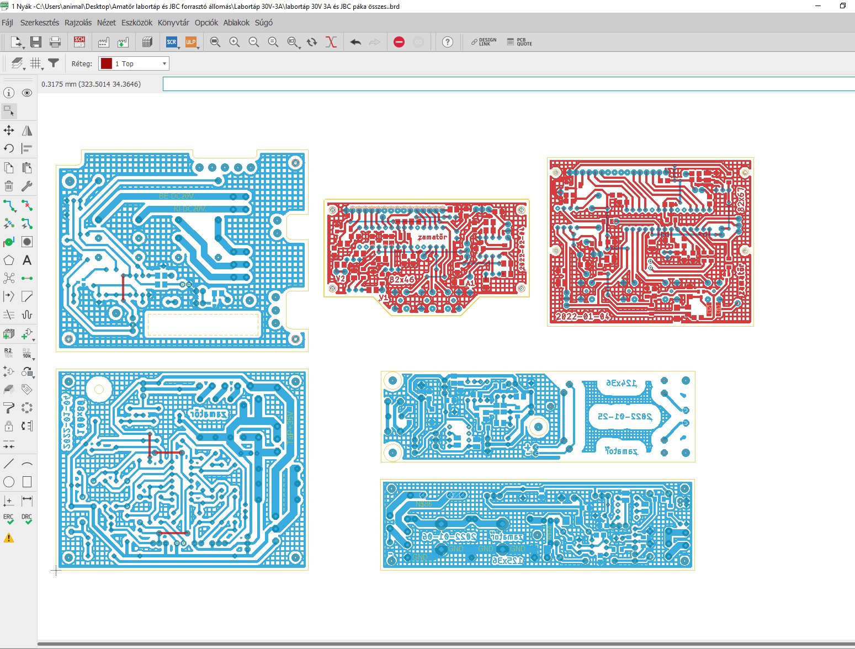Image resolution: width=855 pixels, height=649 pixels.
Task: Switch to schematic with SCH/BRD button
Action: click(x=79, y=42)
